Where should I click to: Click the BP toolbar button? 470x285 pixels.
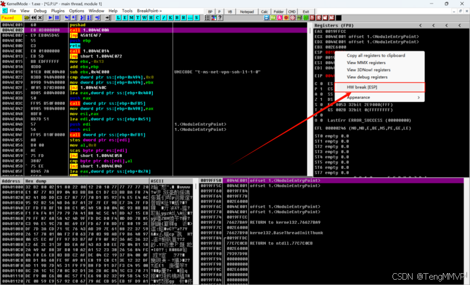pos(210,12)
